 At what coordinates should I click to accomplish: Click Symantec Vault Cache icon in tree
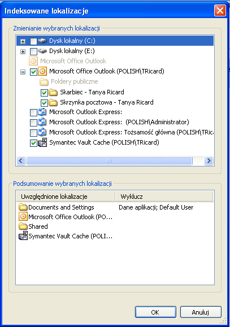point(42,142)
